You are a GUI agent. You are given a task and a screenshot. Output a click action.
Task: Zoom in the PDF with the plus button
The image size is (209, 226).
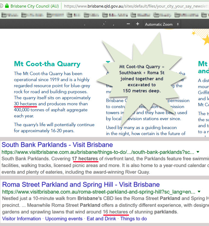(x=138, y=24)
